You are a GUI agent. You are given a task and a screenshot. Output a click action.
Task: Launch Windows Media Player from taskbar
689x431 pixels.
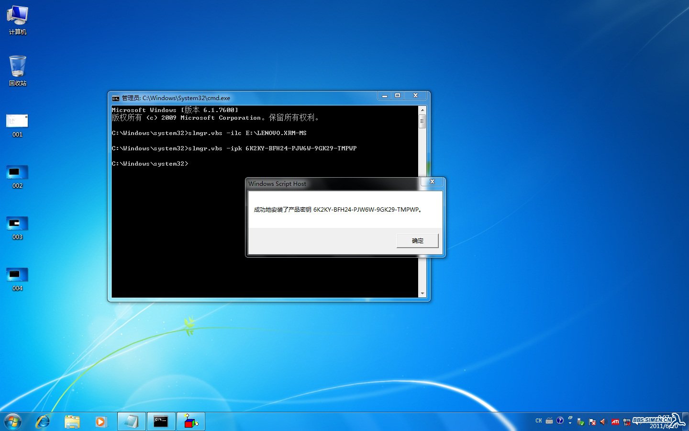click(101, 421)
